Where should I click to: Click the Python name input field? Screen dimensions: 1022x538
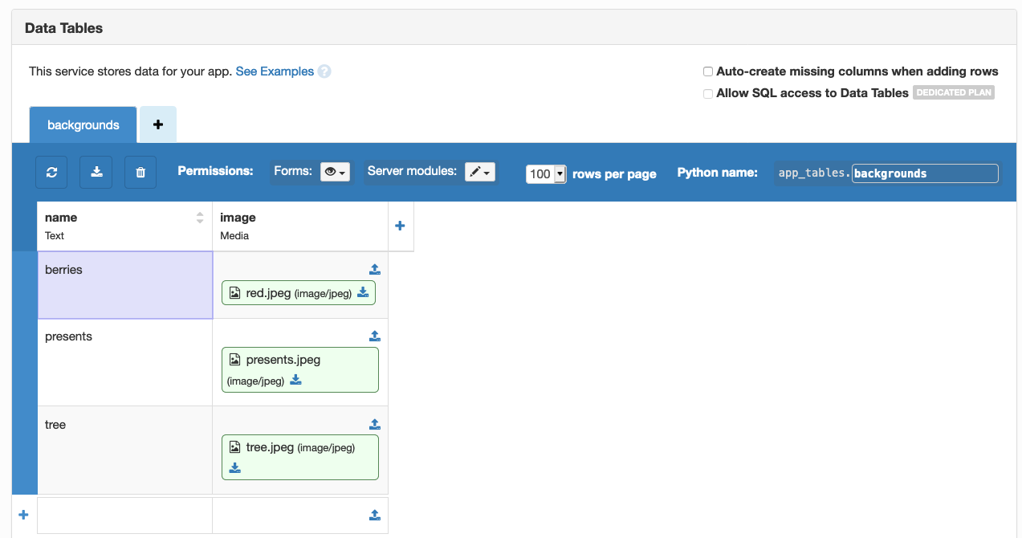pos(924,173)
